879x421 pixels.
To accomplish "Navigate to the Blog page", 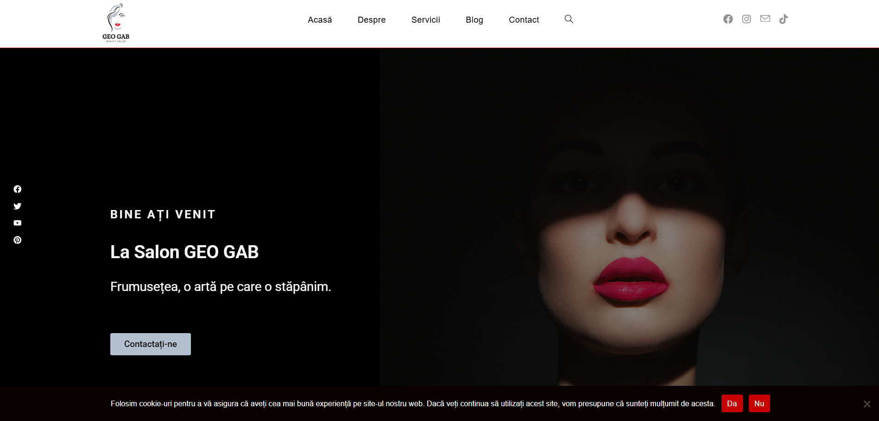I will pyautogui.click(x=474, y=20).
